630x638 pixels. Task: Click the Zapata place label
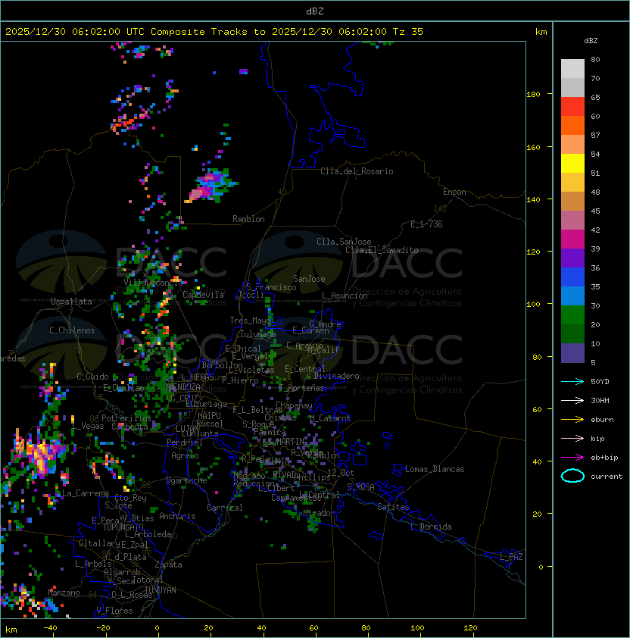[168, 565]
